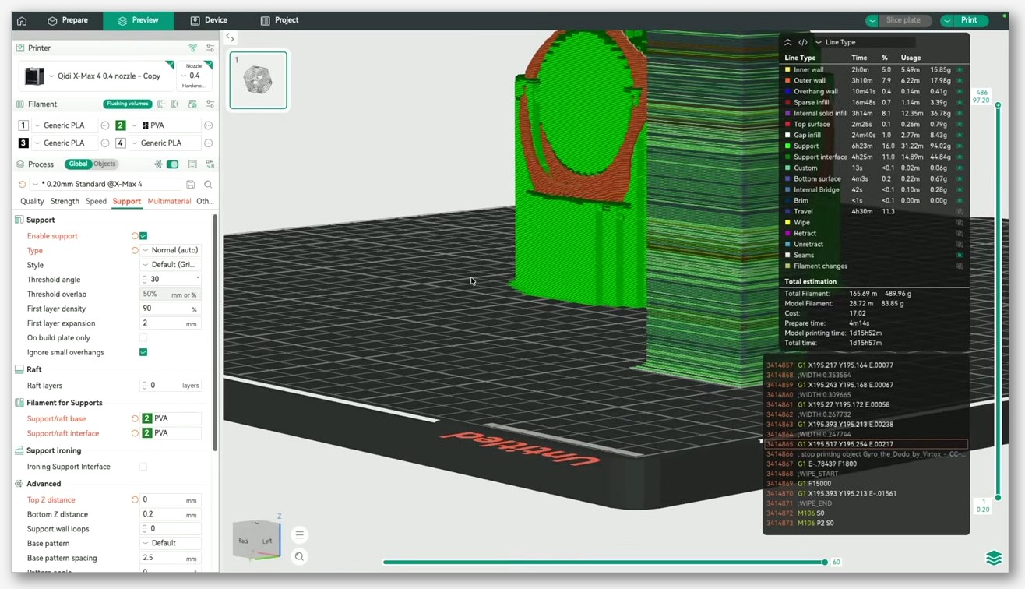The image size is (1025, 589).
Task: Click the printer Wi-Fi connection icon
Action: tap(193, 48)
